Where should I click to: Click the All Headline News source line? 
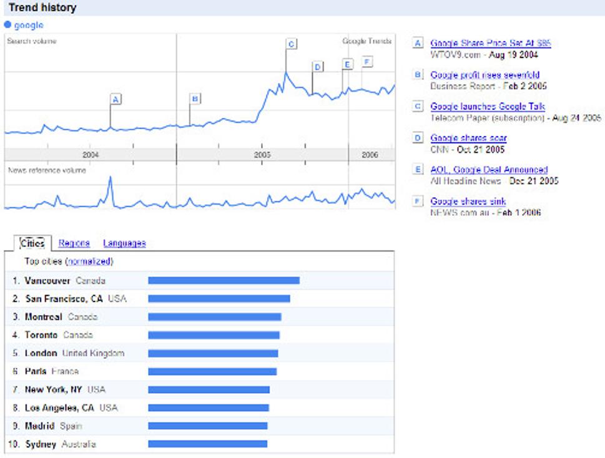[x=494, y=181]
